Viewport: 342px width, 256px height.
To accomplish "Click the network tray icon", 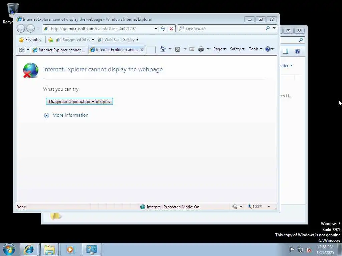I will click(300, 250).
